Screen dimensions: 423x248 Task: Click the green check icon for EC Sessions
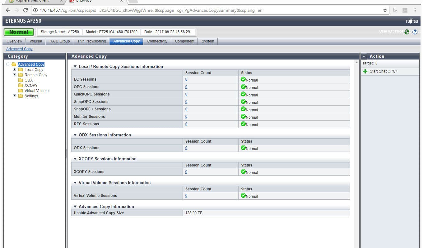[243, 79]
